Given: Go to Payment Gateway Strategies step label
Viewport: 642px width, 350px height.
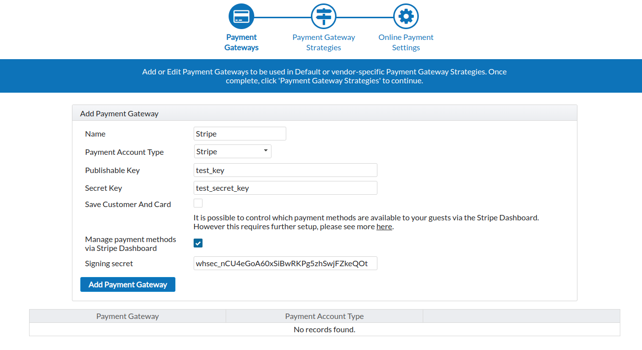Looking at the screenshot, I should [324, 42].
